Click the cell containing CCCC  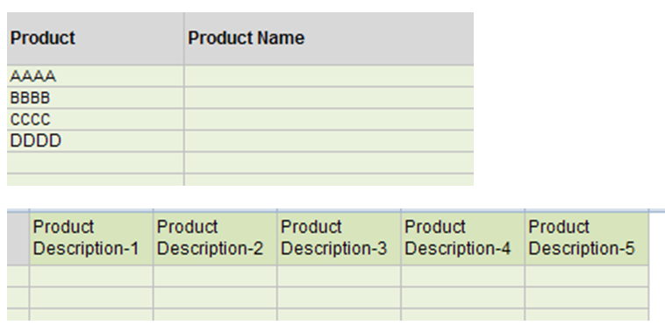click(96, 119)
